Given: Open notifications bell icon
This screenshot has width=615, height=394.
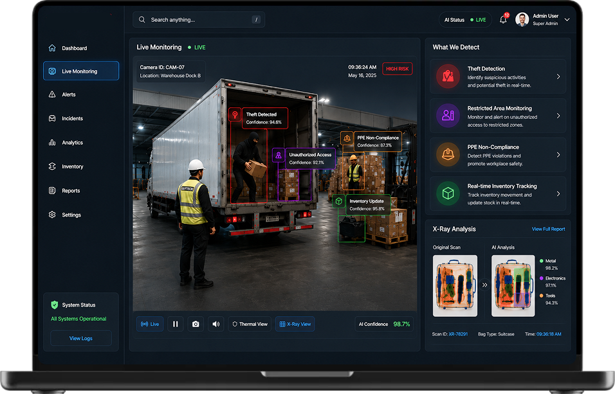Looking at the screenshot, I should point(503,19).
